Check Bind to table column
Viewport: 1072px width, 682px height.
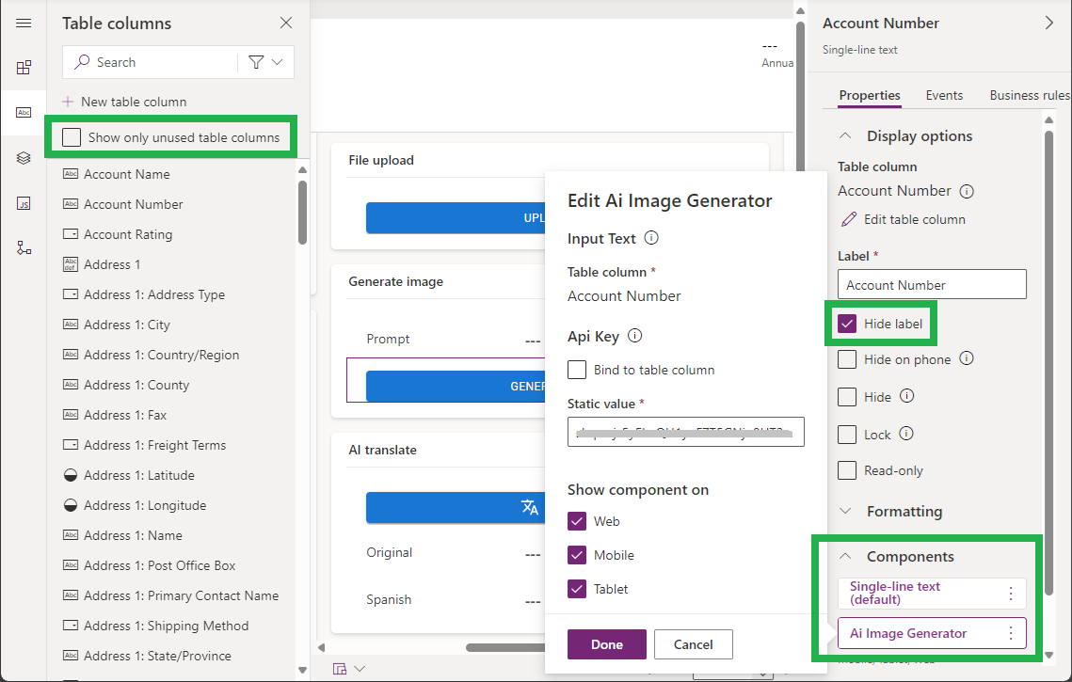point(577,370)
